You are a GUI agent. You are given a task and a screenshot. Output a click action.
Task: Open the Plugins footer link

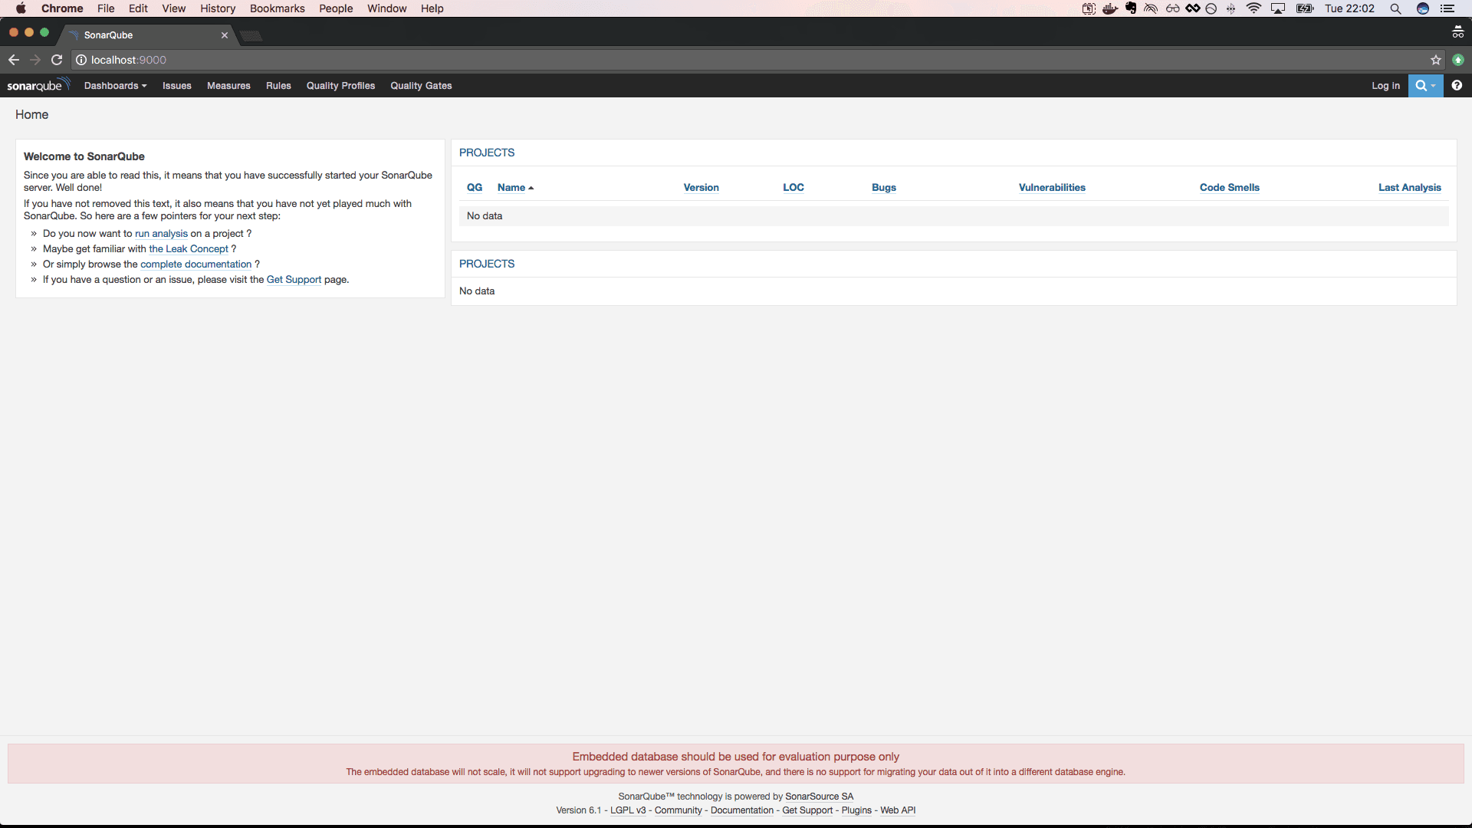tap(856, 810)
